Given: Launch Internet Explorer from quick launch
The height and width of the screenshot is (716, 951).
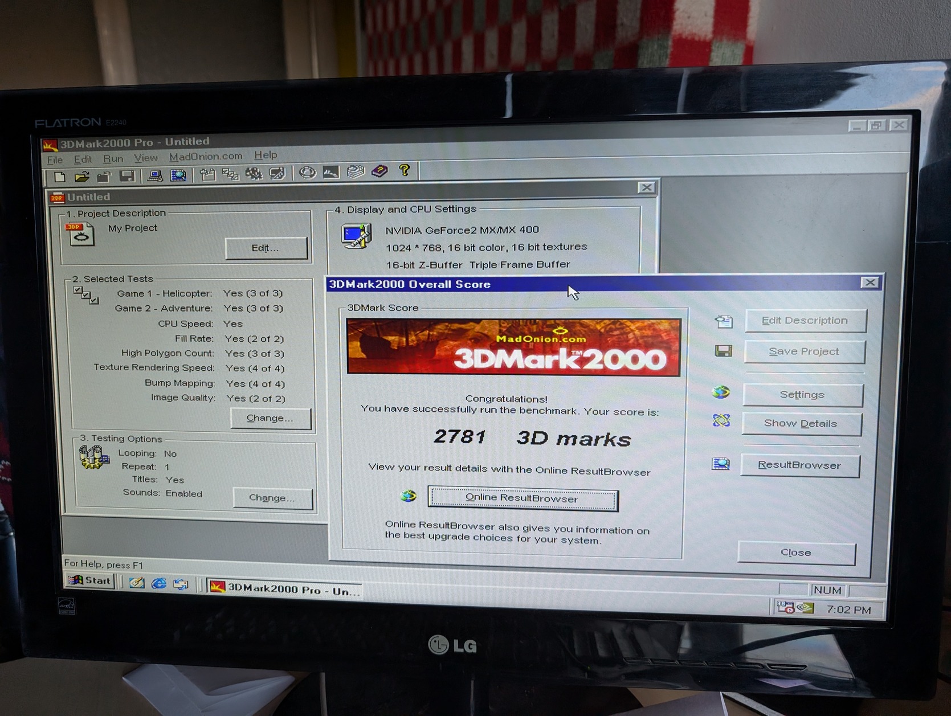Looking at the screenshot, I should (159, 584).
